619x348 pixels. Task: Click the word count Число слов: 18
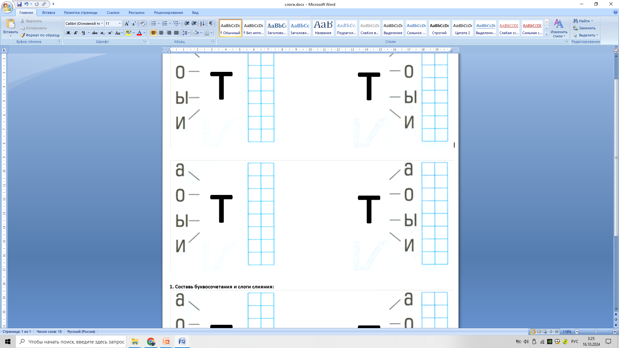[49, 332]
